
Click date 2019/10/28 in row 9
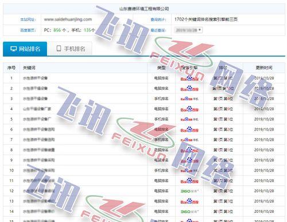point(264,160)
